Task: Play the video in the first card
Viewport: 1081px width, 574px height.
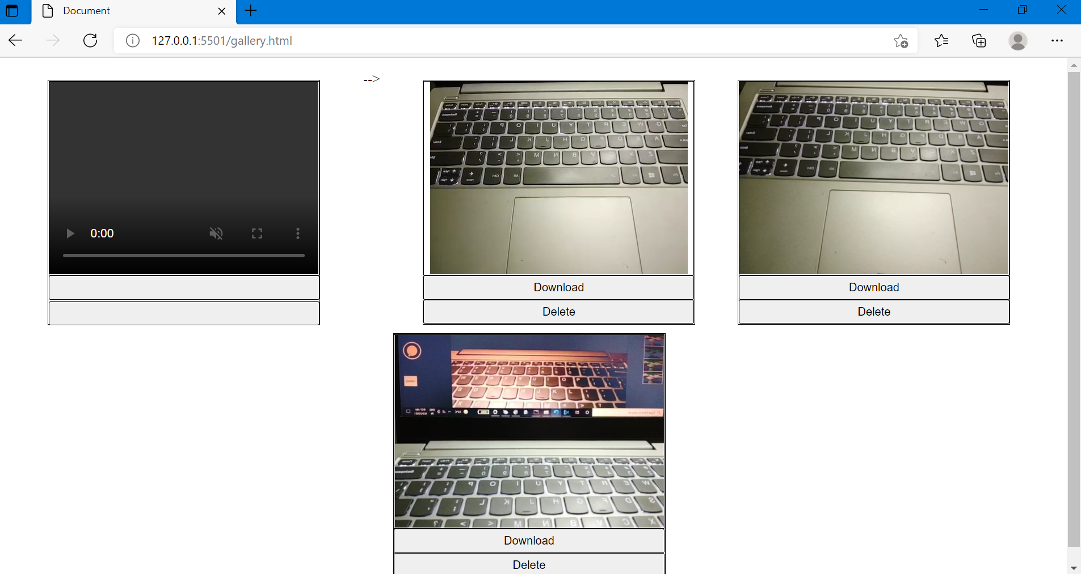Action: [70, 233]
